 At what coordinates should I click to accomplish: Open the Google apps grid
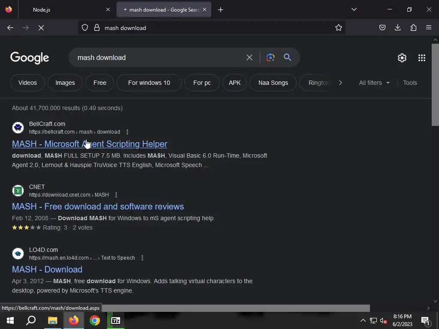(x=422, y=58)
